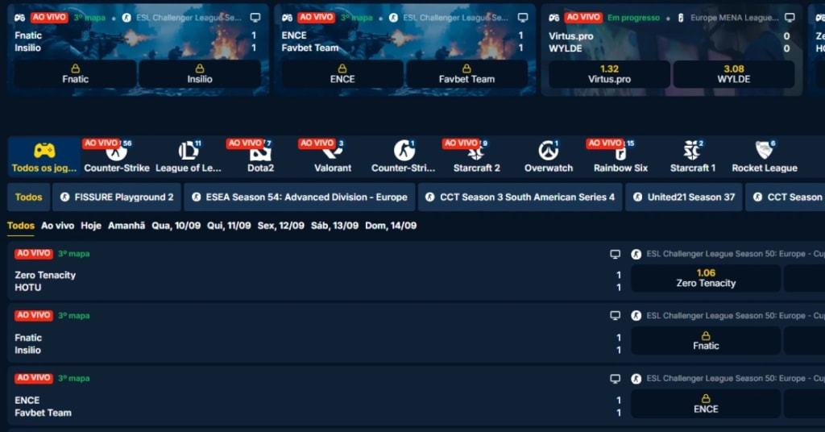Viewport: 825px width, 432px height.
Task: Show matches for Hoje
Action: pyautogui.click(x=91, y=225)
